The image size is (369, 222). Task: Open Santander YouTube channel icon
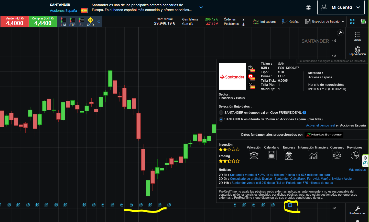point(251,77)
